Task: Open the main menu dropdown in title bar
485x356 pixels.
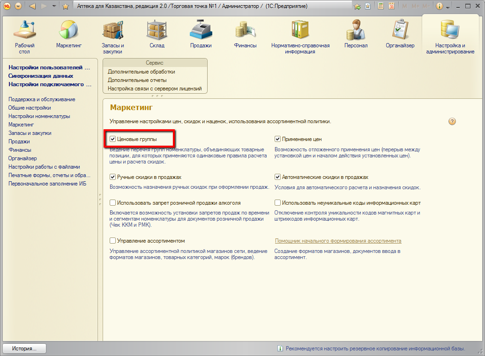Action: coord(18,7)
